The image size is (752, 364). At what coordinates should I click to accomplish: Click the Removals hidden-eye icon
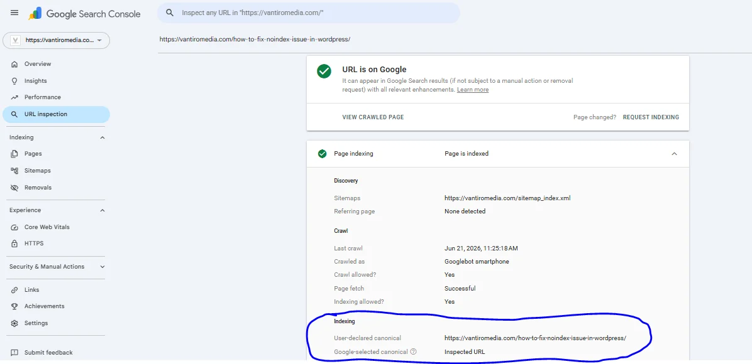point(14,187)
